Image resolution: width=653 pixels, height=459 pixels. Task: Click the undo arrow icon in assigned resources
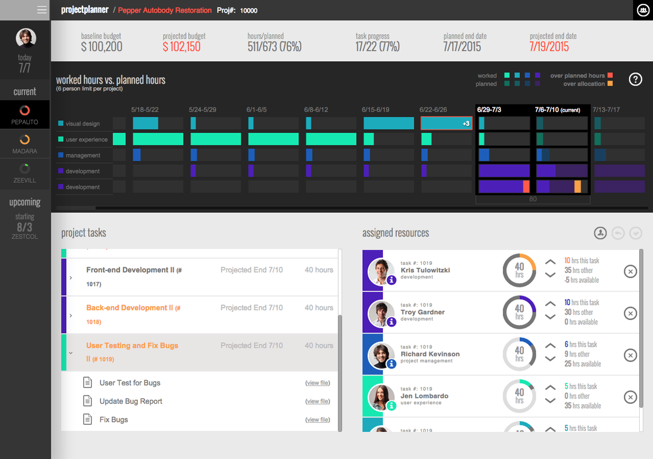click(x=618, y=233)
